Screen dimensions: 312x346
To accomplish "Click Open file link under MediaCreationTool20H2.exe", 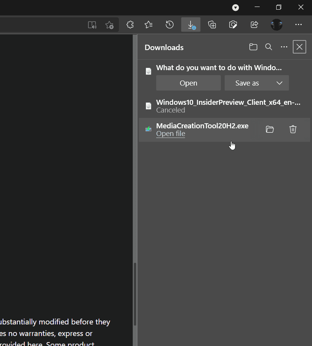I will (170, 134).
